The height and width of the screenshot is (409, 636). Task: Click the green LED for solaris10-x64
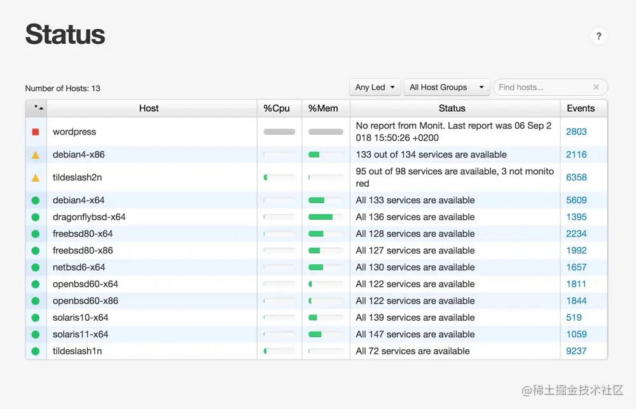coord(36,318)
